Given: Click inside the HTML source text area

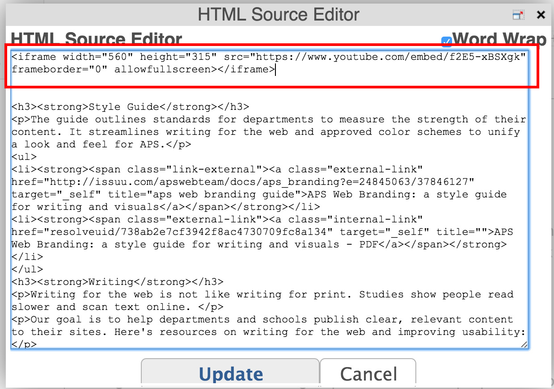Looking at the screenshot, I should 270,199.
